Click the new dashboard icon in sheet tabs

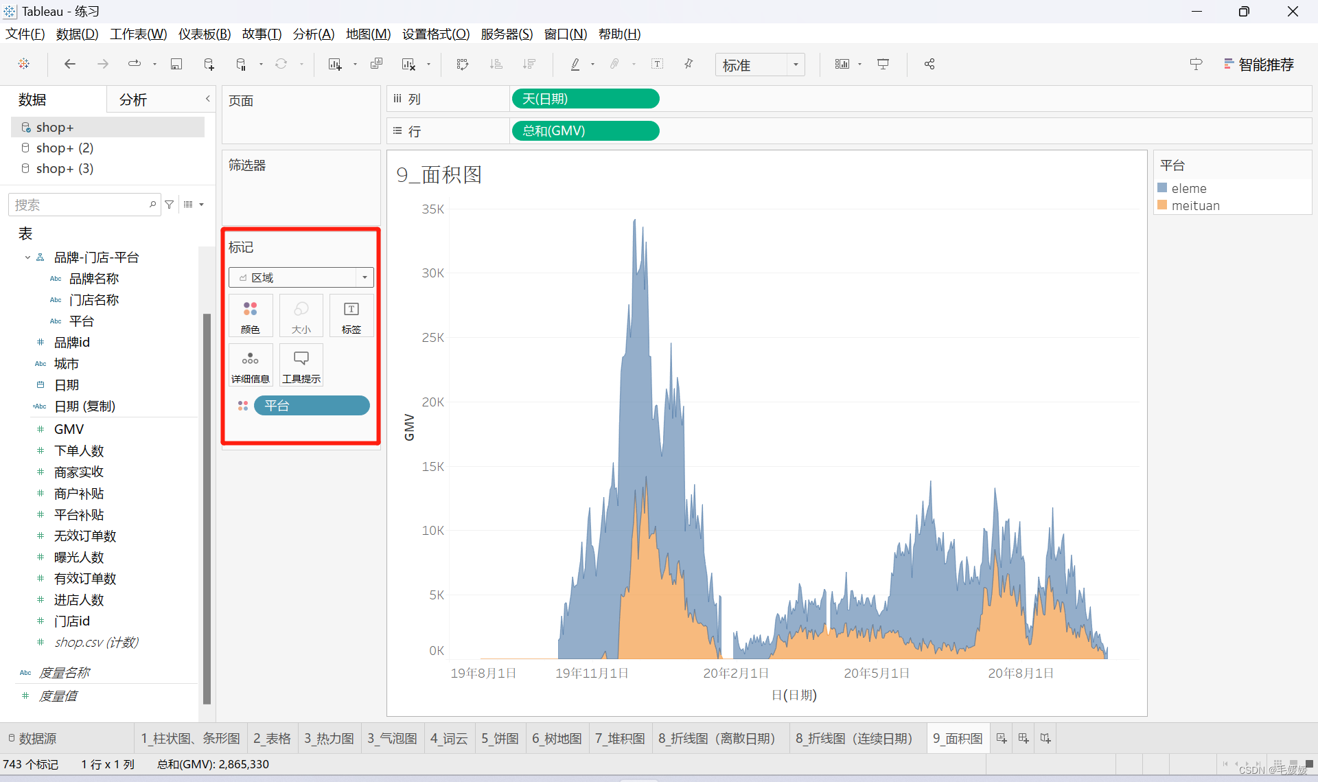(1024, 738)
